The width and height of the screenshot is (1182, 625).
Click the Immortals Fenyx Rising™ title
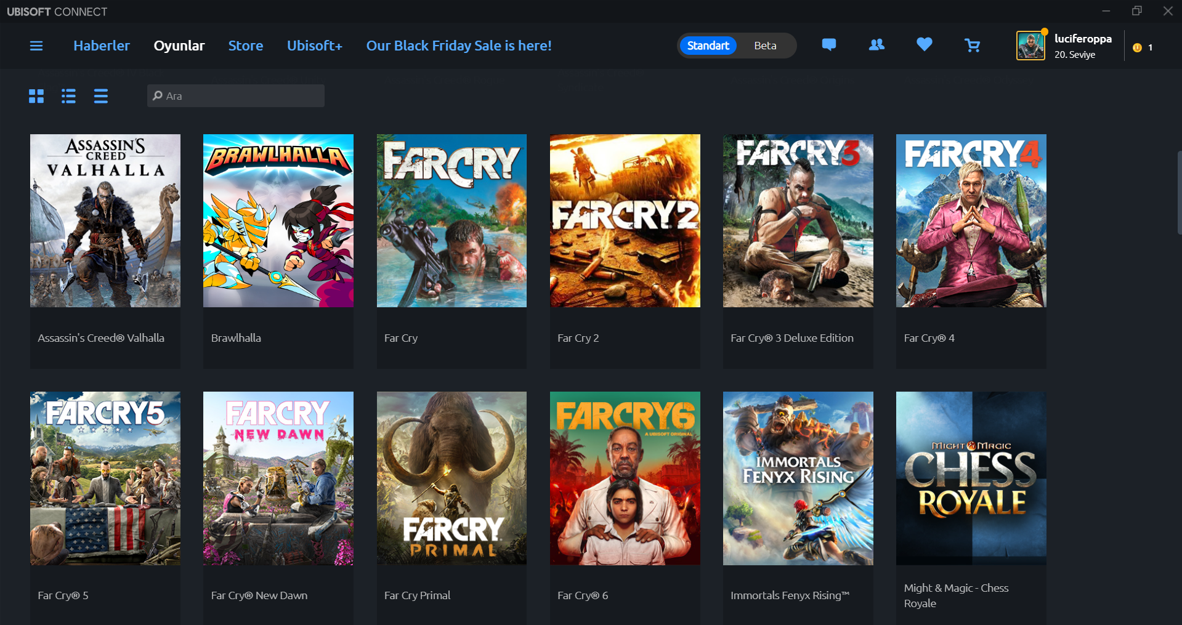pyautogui.click(x=790, y=595)
